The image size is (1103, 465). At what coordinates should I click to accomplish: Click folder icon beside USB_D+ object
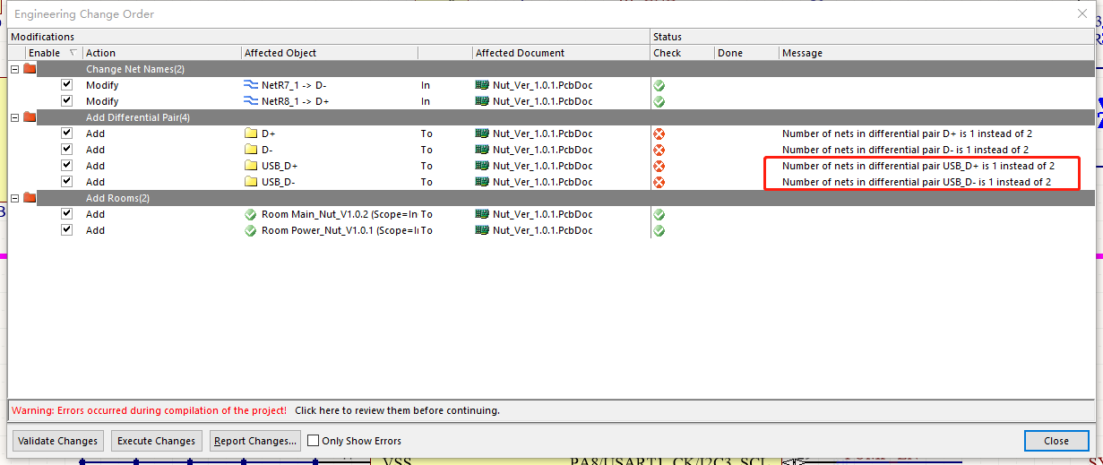[x=251, y=166]
